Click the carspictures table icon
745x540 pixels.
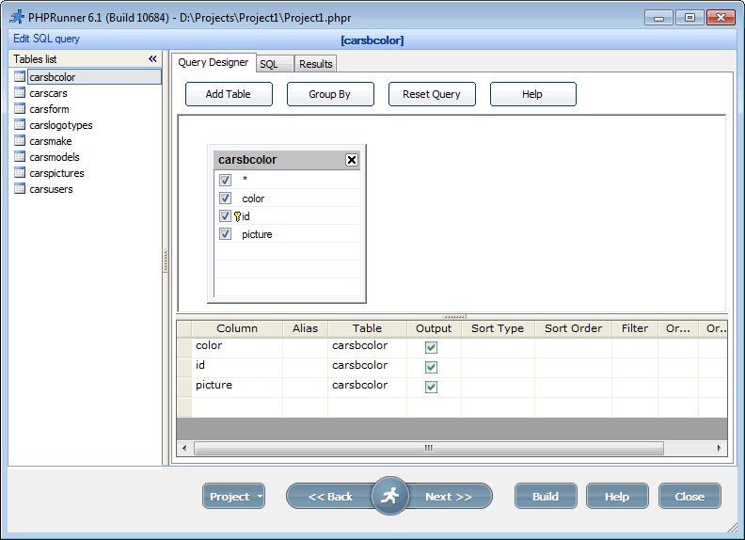click(20, 173)
